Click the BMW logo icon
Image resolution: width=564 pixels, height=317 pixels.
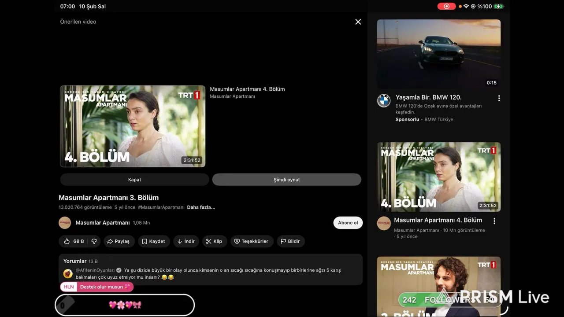pyautogui.click(x=384, y=101)
